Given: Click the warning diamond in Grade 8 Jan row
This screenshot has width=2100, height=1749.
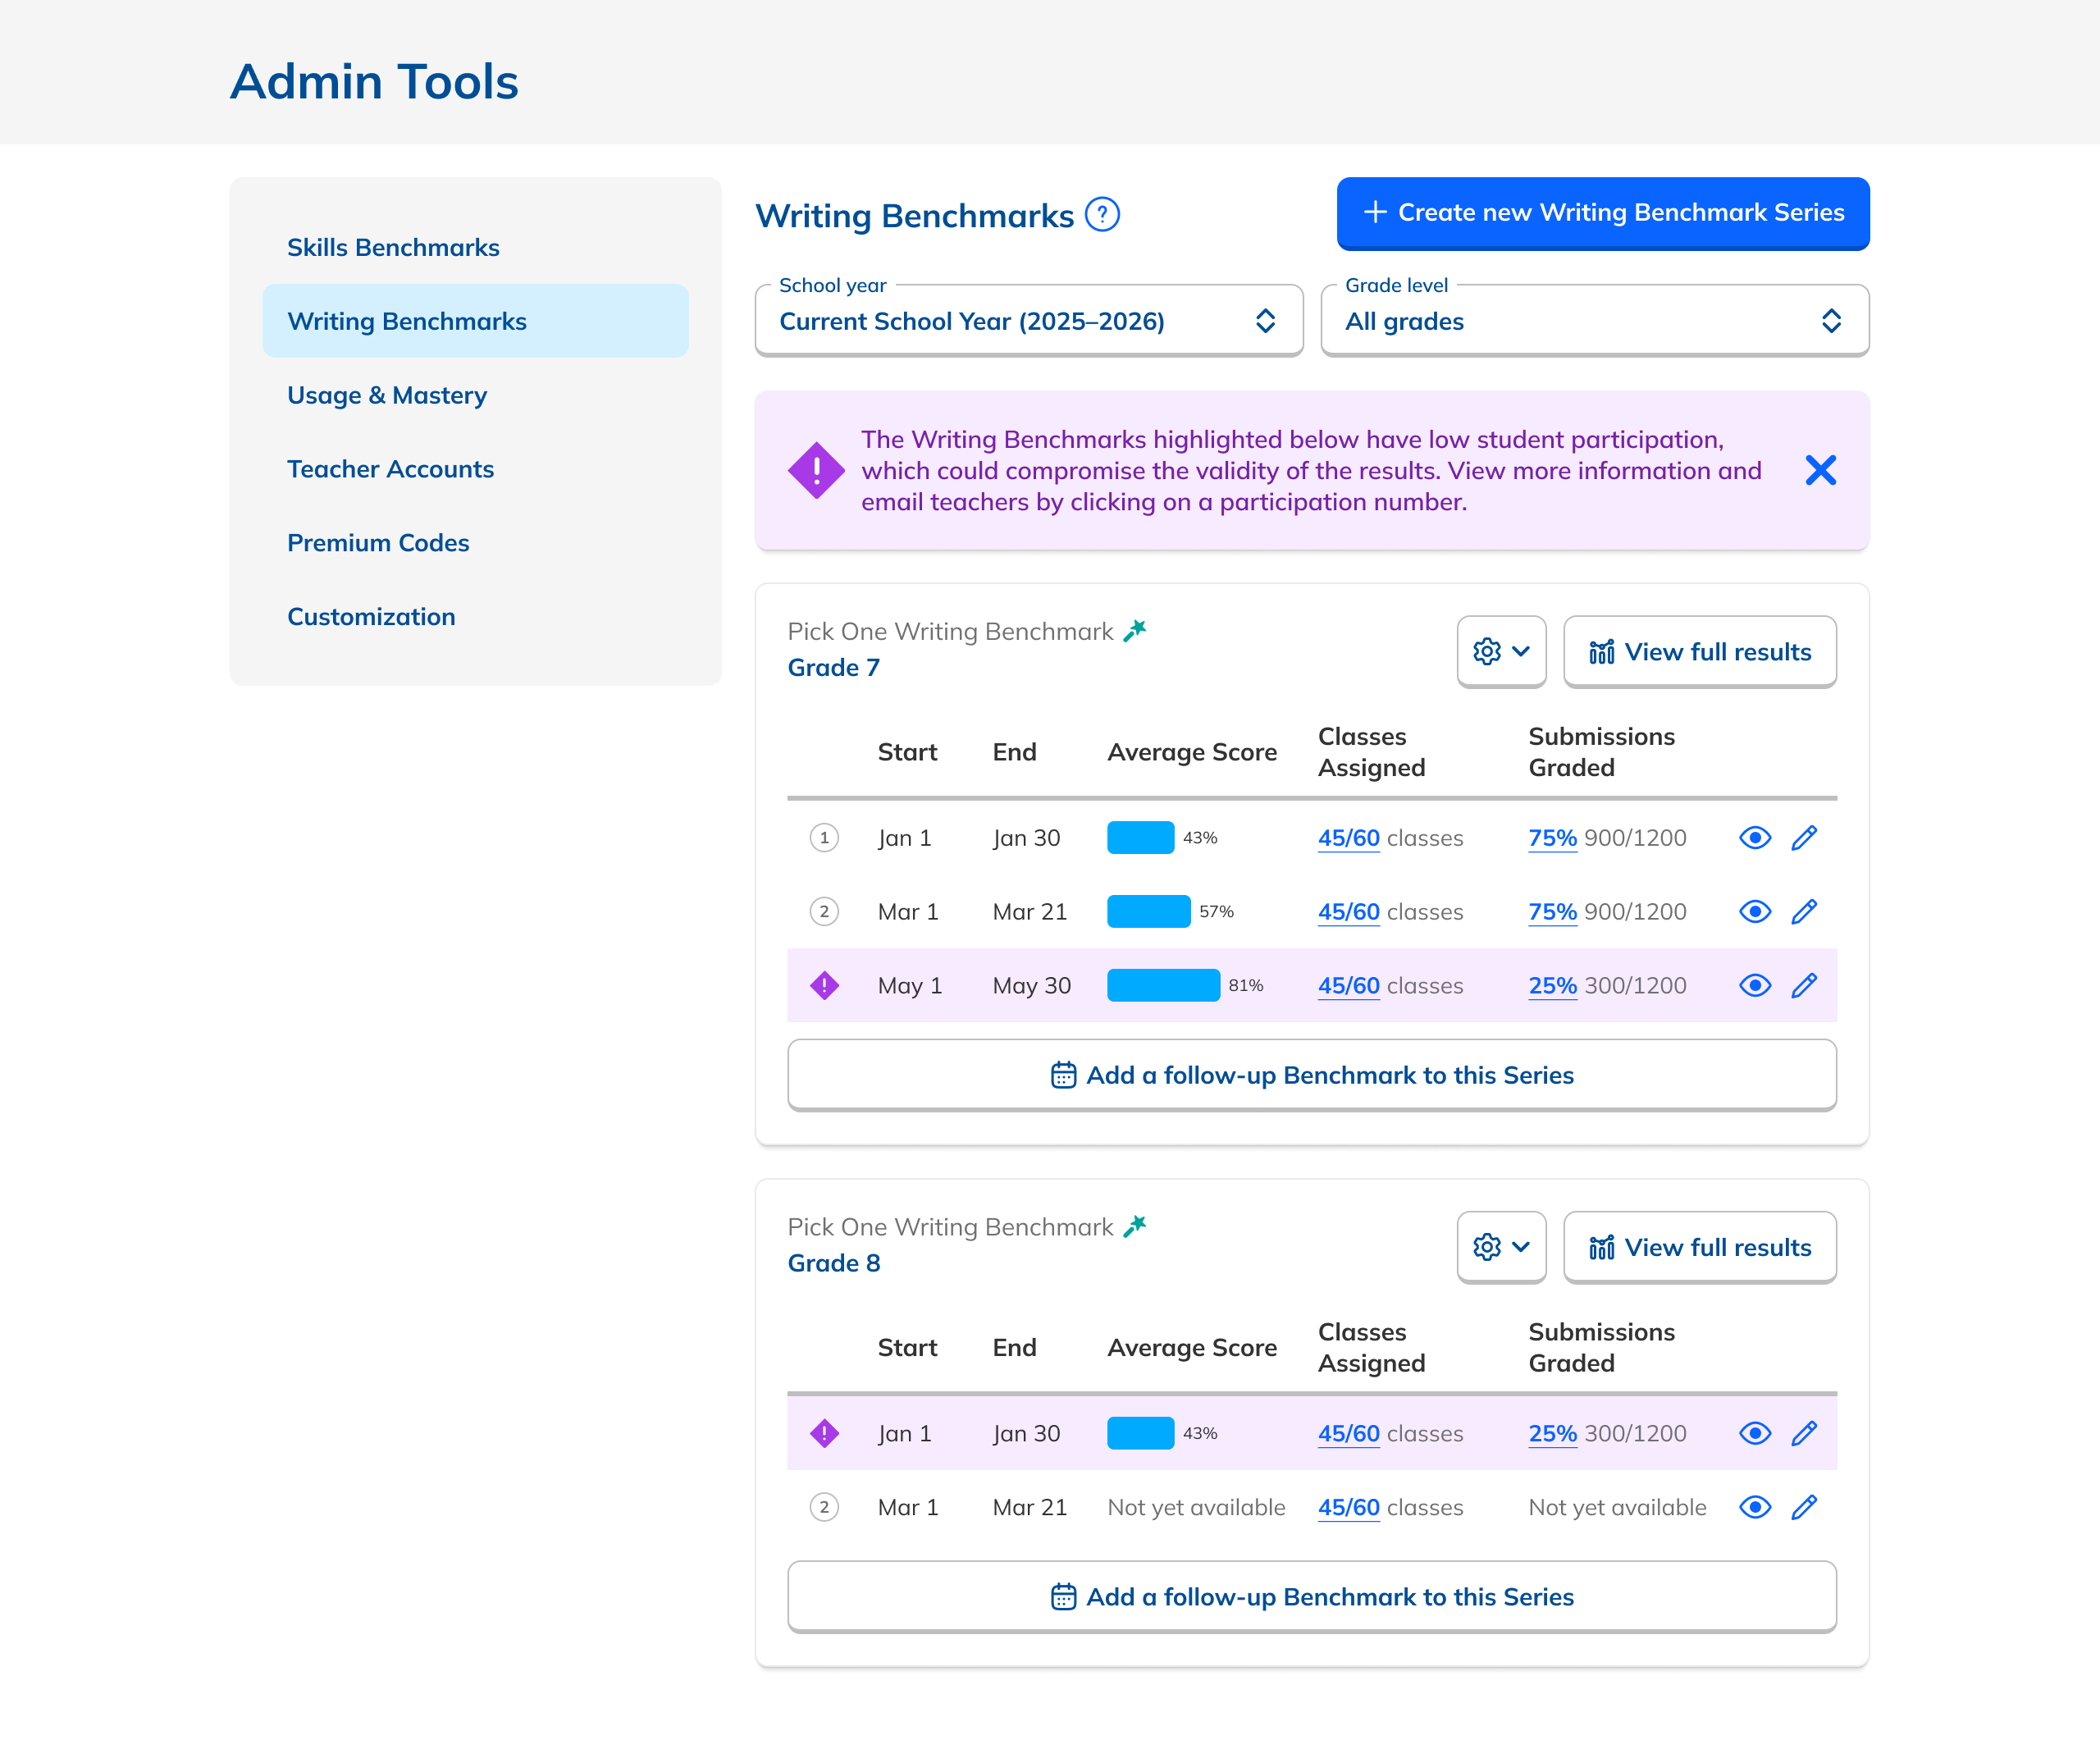Looking at the screenshot, I should (x=824, y=1434).
